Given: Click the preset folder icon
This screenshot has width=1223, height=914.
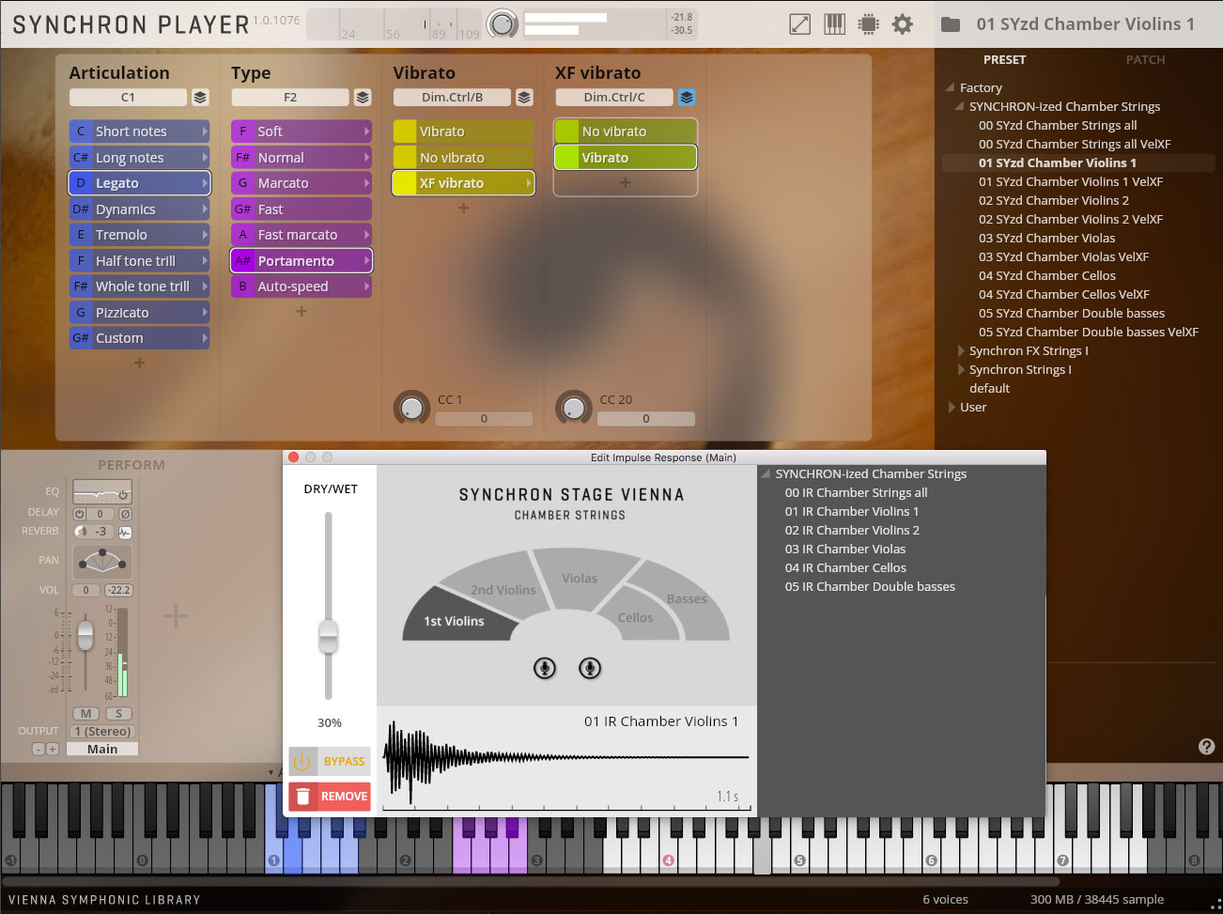Looking at the screenshot, I should [x=951, y=24].
